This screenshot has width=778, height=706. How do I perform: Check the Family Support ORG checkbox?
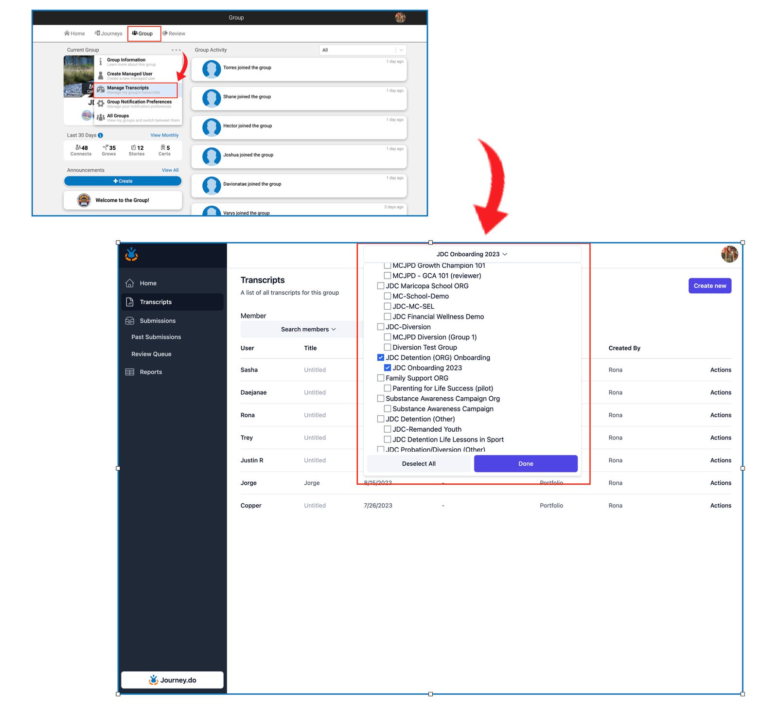point(381,378)
